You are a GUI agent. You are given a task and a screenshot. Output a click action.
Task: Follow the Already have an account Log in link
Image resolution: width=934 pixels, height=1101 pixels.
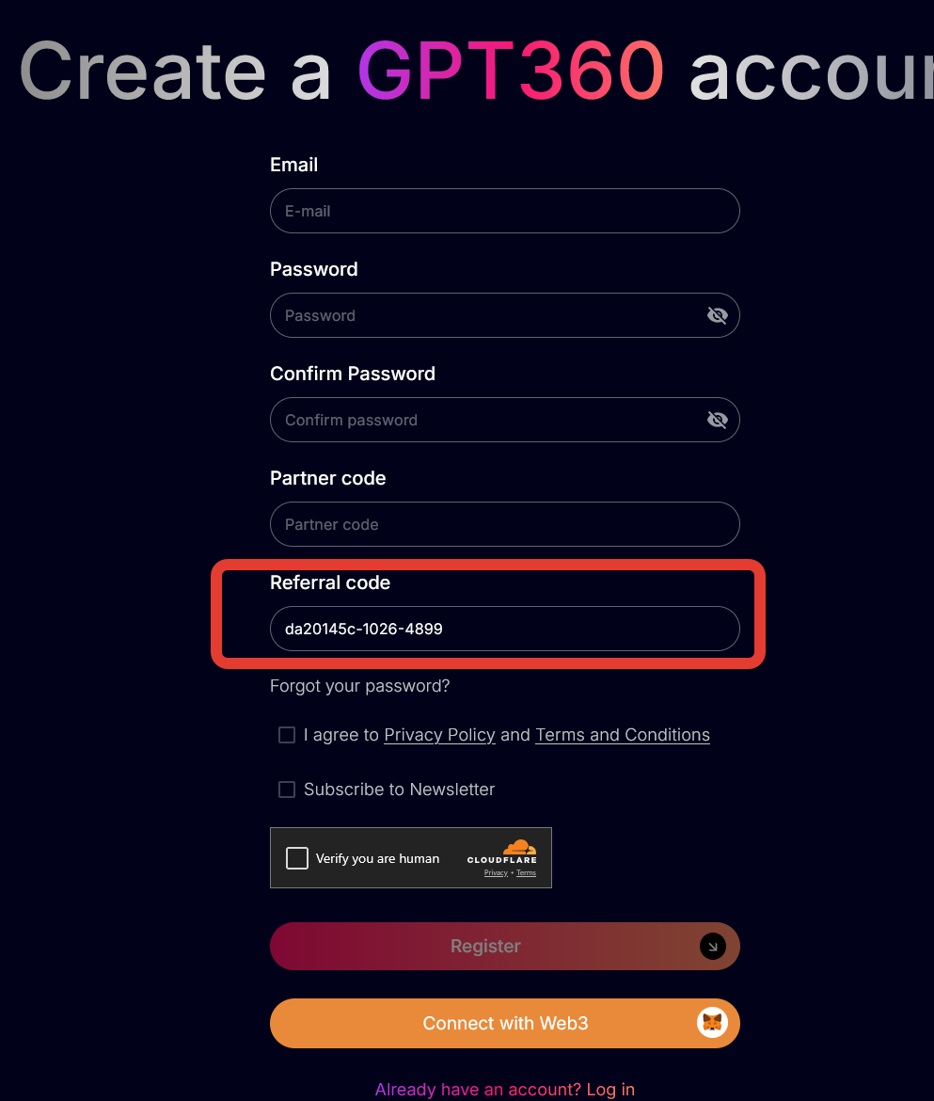point(504,1089)
